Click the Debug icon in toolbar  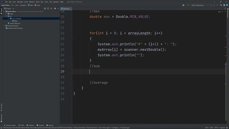211,5
